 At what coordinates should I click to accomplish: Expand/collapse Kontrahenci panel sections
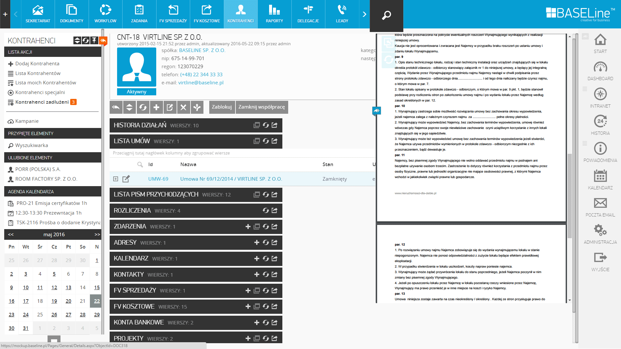[x=77, y=40]
